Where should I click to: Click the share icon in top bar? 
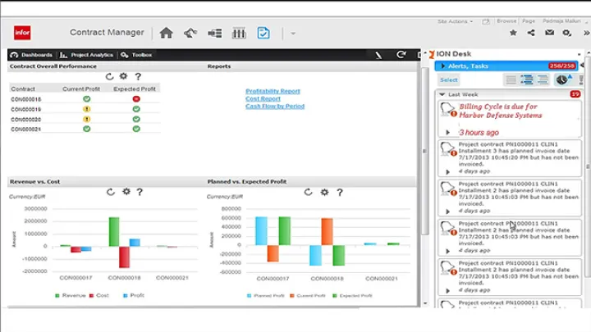pos(531,33)
